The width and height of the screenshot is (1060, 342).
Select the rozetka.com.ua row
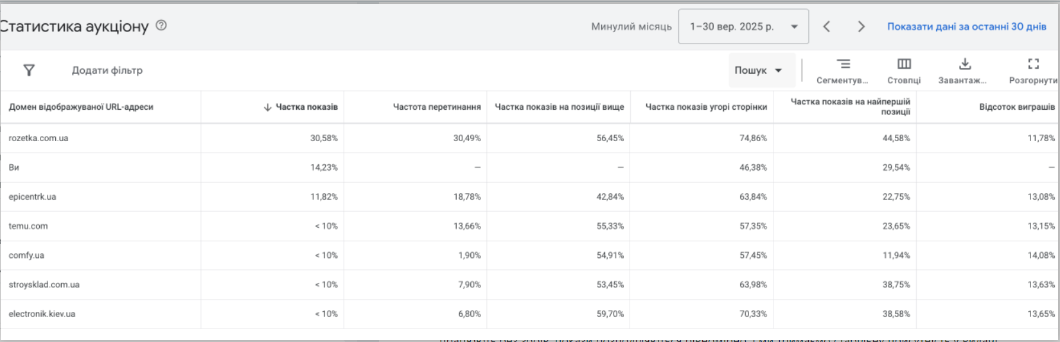point(39,138)
